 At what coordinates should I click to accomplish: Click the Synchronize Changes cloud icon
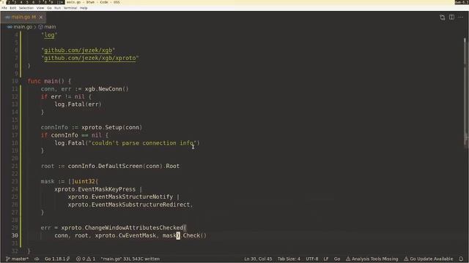(x=37, y=259)
